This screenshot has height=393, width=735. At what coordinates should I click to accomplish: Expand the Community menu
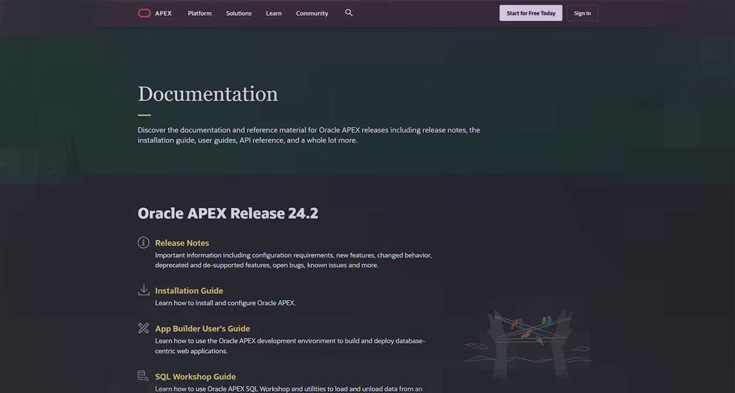point(312,14)
